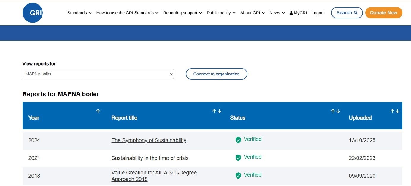Expand How to use the GRI Standards menu

[127, 13]
